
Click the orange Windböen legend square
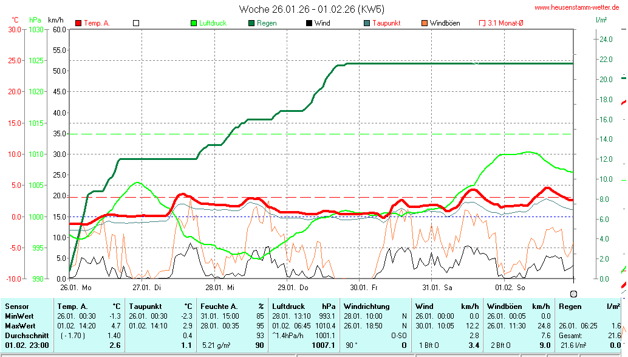pyautogui.click(x=424, y=23)
